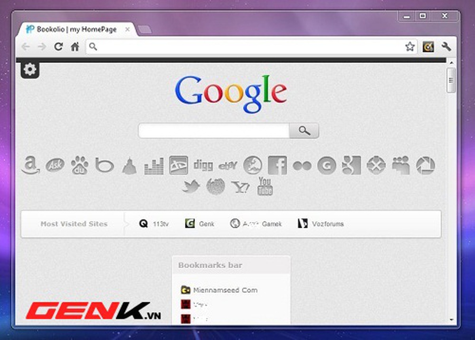Click the round cross-shaped icon beside Google+
Image resolution: width=475 pixels, height=340 pixels.
click(376, 165)
